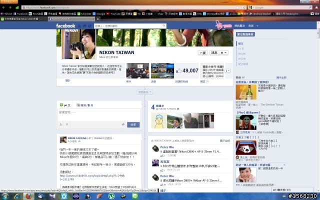Select the NIKON TAIWAN browser tab
The width and height of the screenshot is (320, 200).
tap(71, 19)
